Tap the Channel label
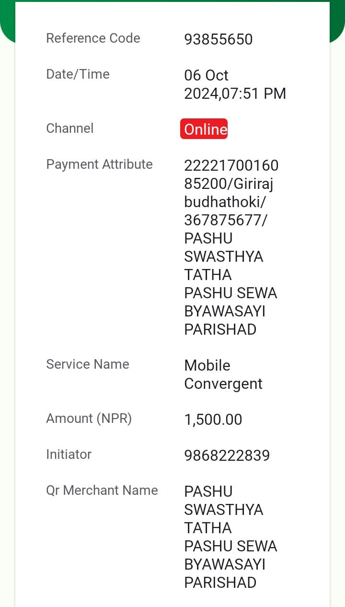Viewport: 345px width, 607px height. [69, 128]
